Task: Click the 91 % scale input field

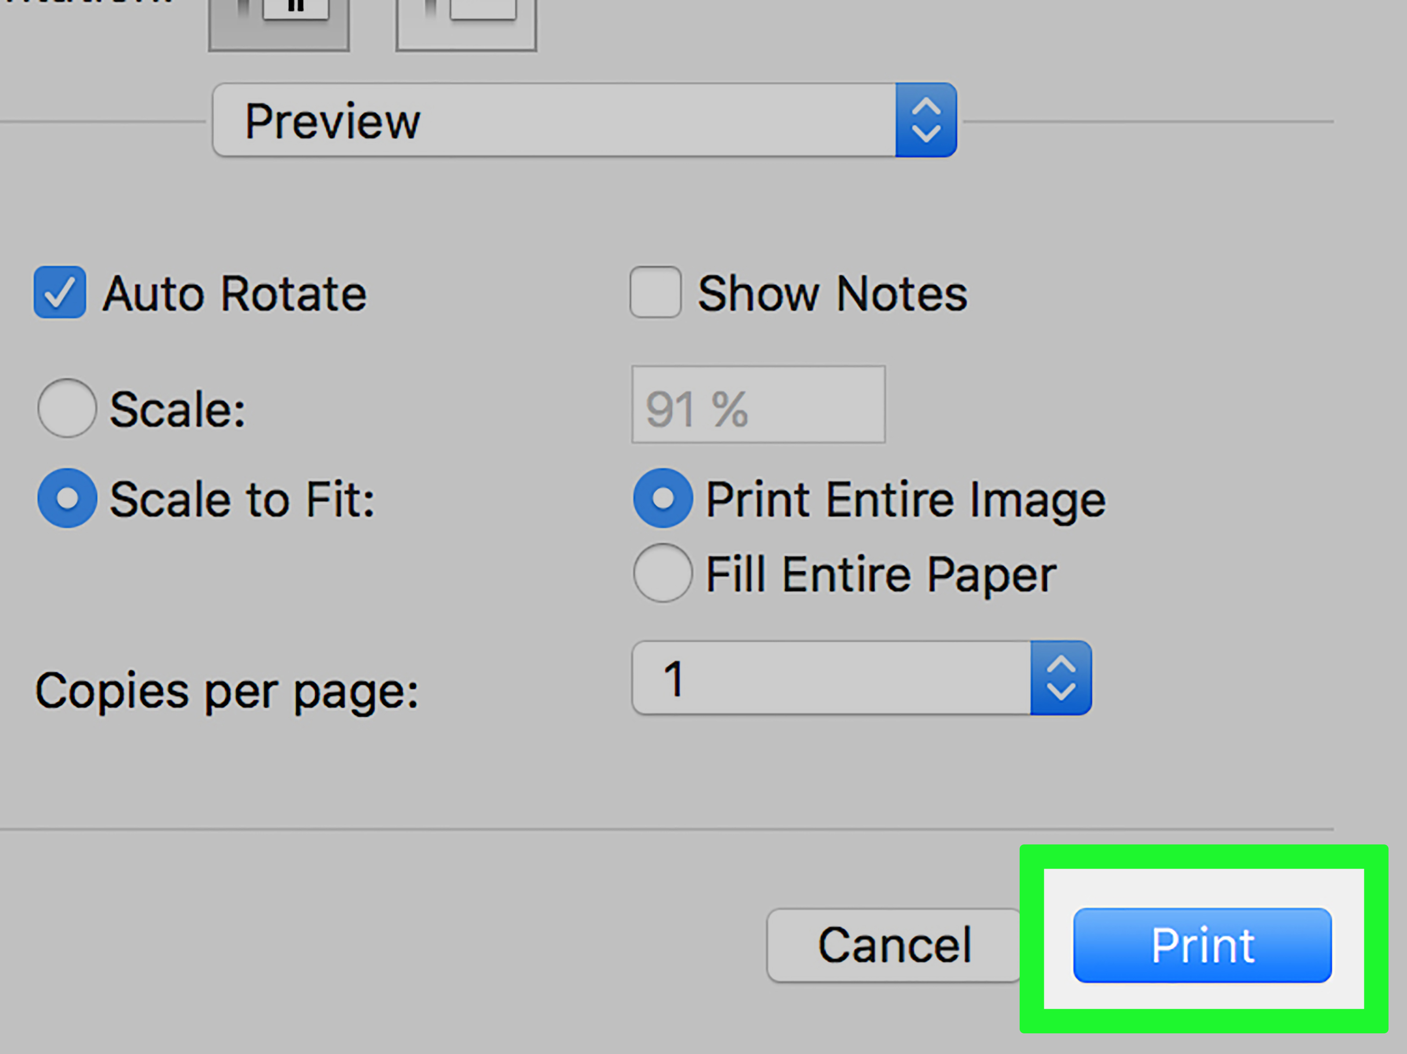Action: tap(758, 404)
